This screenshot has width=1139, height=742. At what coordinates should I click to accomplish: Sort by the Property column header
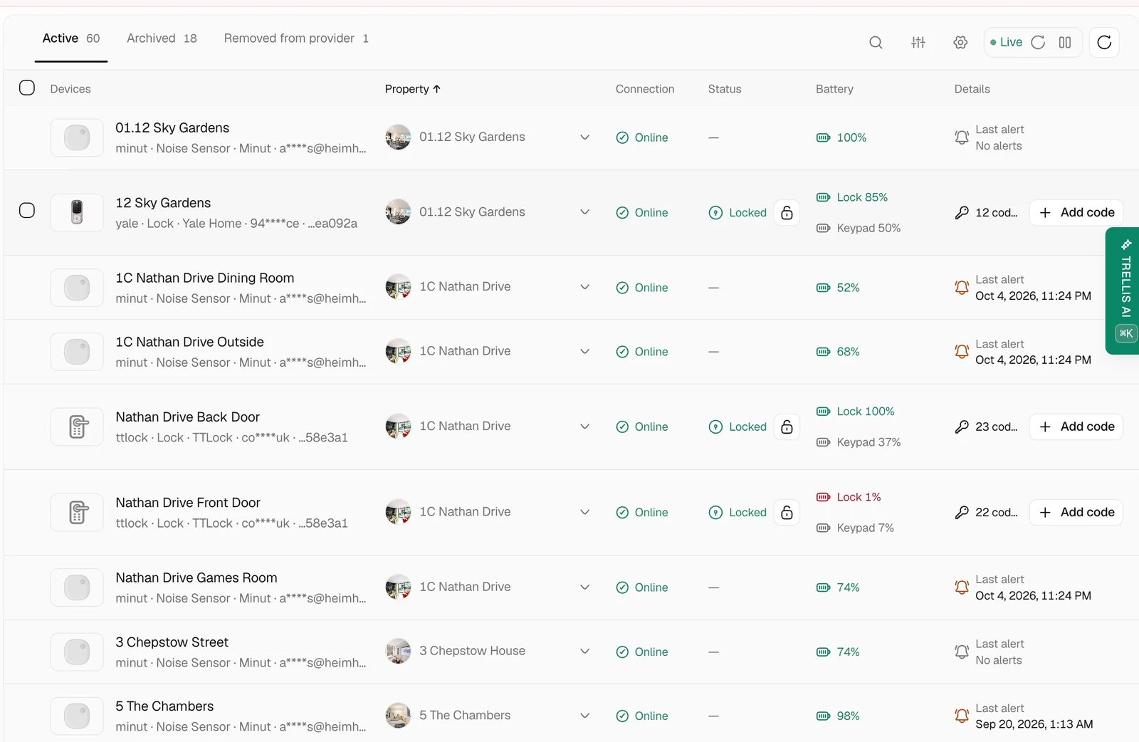pos(413,89)
